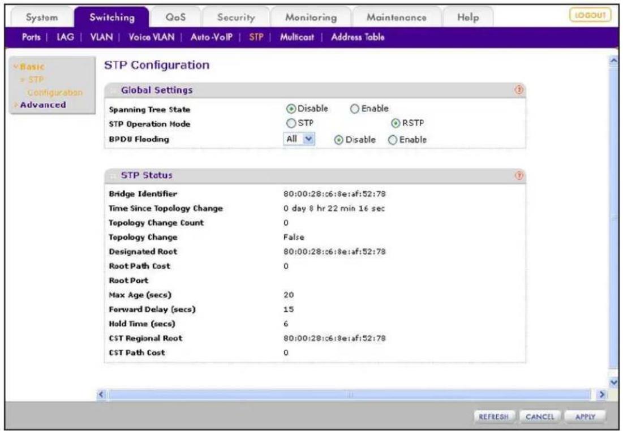Click the BPDU Flooding label
The height and width of the screenshot is (431, 623).
point(139,140)
